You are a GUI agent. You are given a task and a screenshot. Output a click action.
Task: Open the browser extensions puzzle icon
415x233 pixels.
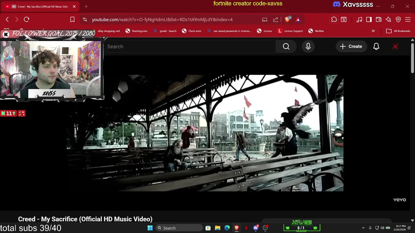tap(334, 19)
